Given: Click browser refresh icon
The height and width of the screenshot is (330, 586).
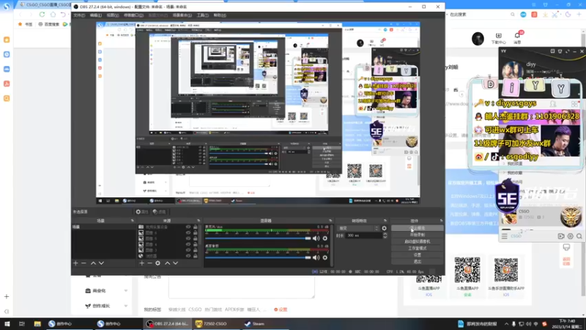Looking at the screenshot, I should (42, 14).
